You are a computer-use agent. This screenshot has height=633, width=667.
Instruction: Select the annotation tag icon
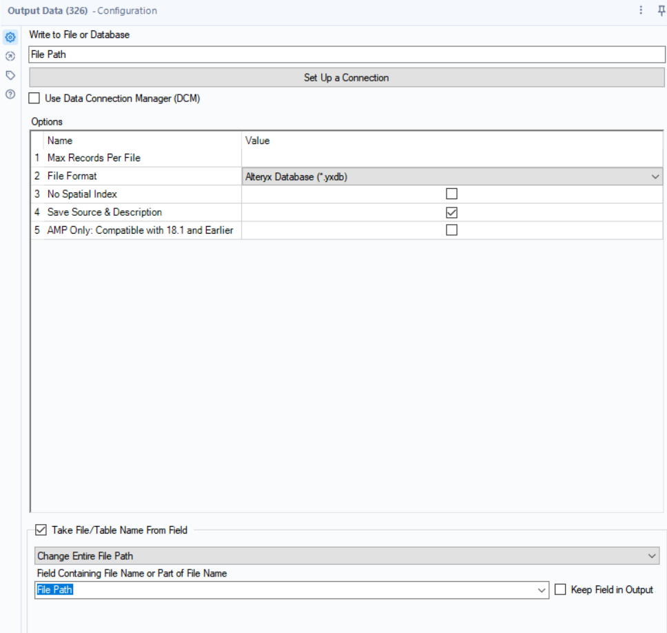point(10,76)
